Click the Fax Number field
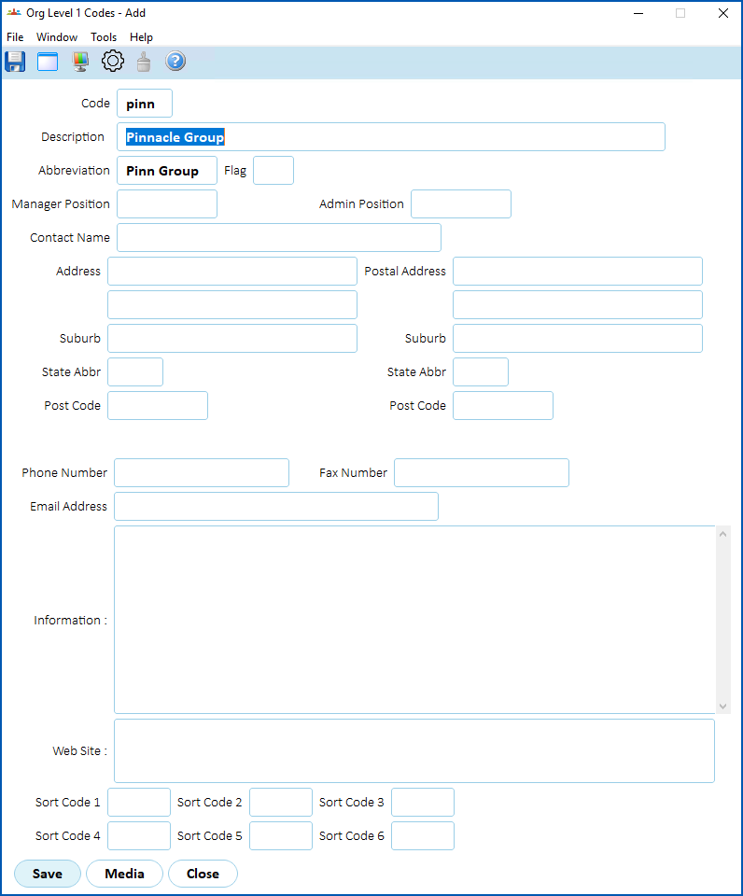The height and width of the screenshot is (896, 743). (482, 473)
